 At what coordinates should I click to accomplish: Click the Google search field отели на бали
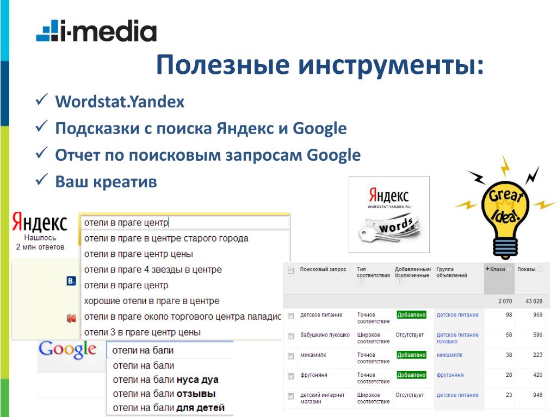click(x=170, y=350)
